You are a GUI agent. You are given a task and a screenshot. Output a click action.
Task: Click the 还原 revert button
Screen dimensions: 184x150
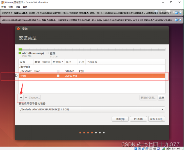161,98
